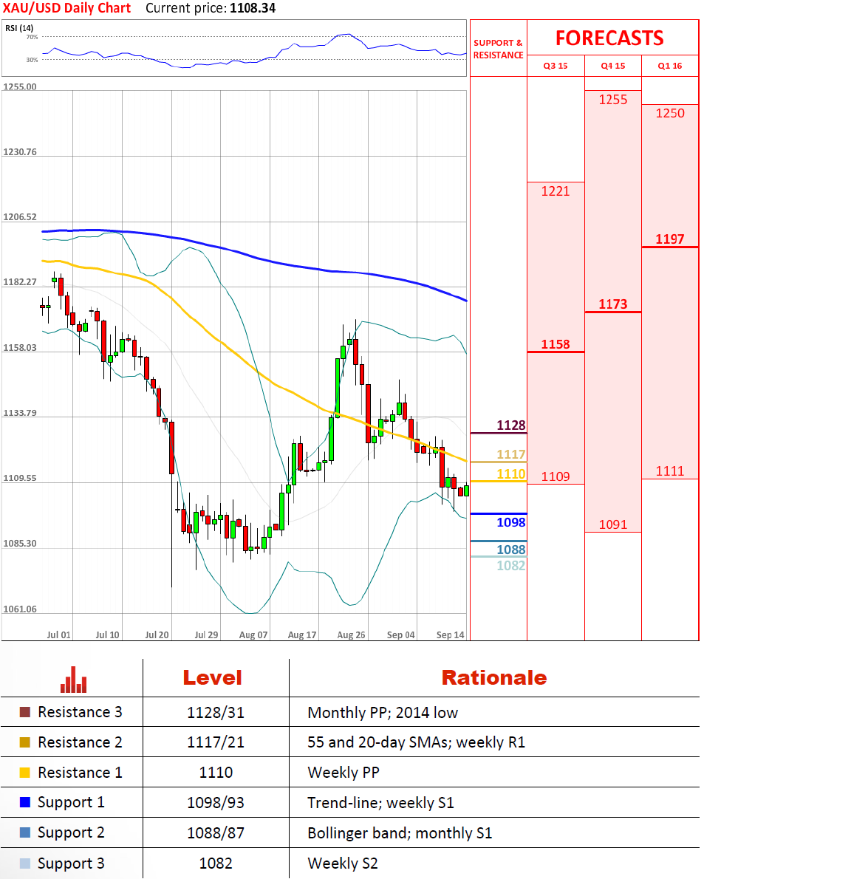The image size is (851, 879).
Task: Click the Rationale column header
Action: (x=494, y=678)
